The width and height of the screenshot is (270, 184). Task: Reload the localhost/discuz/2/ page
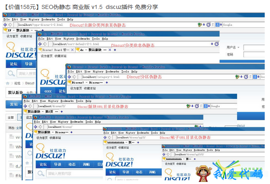(x=197, y=106)
